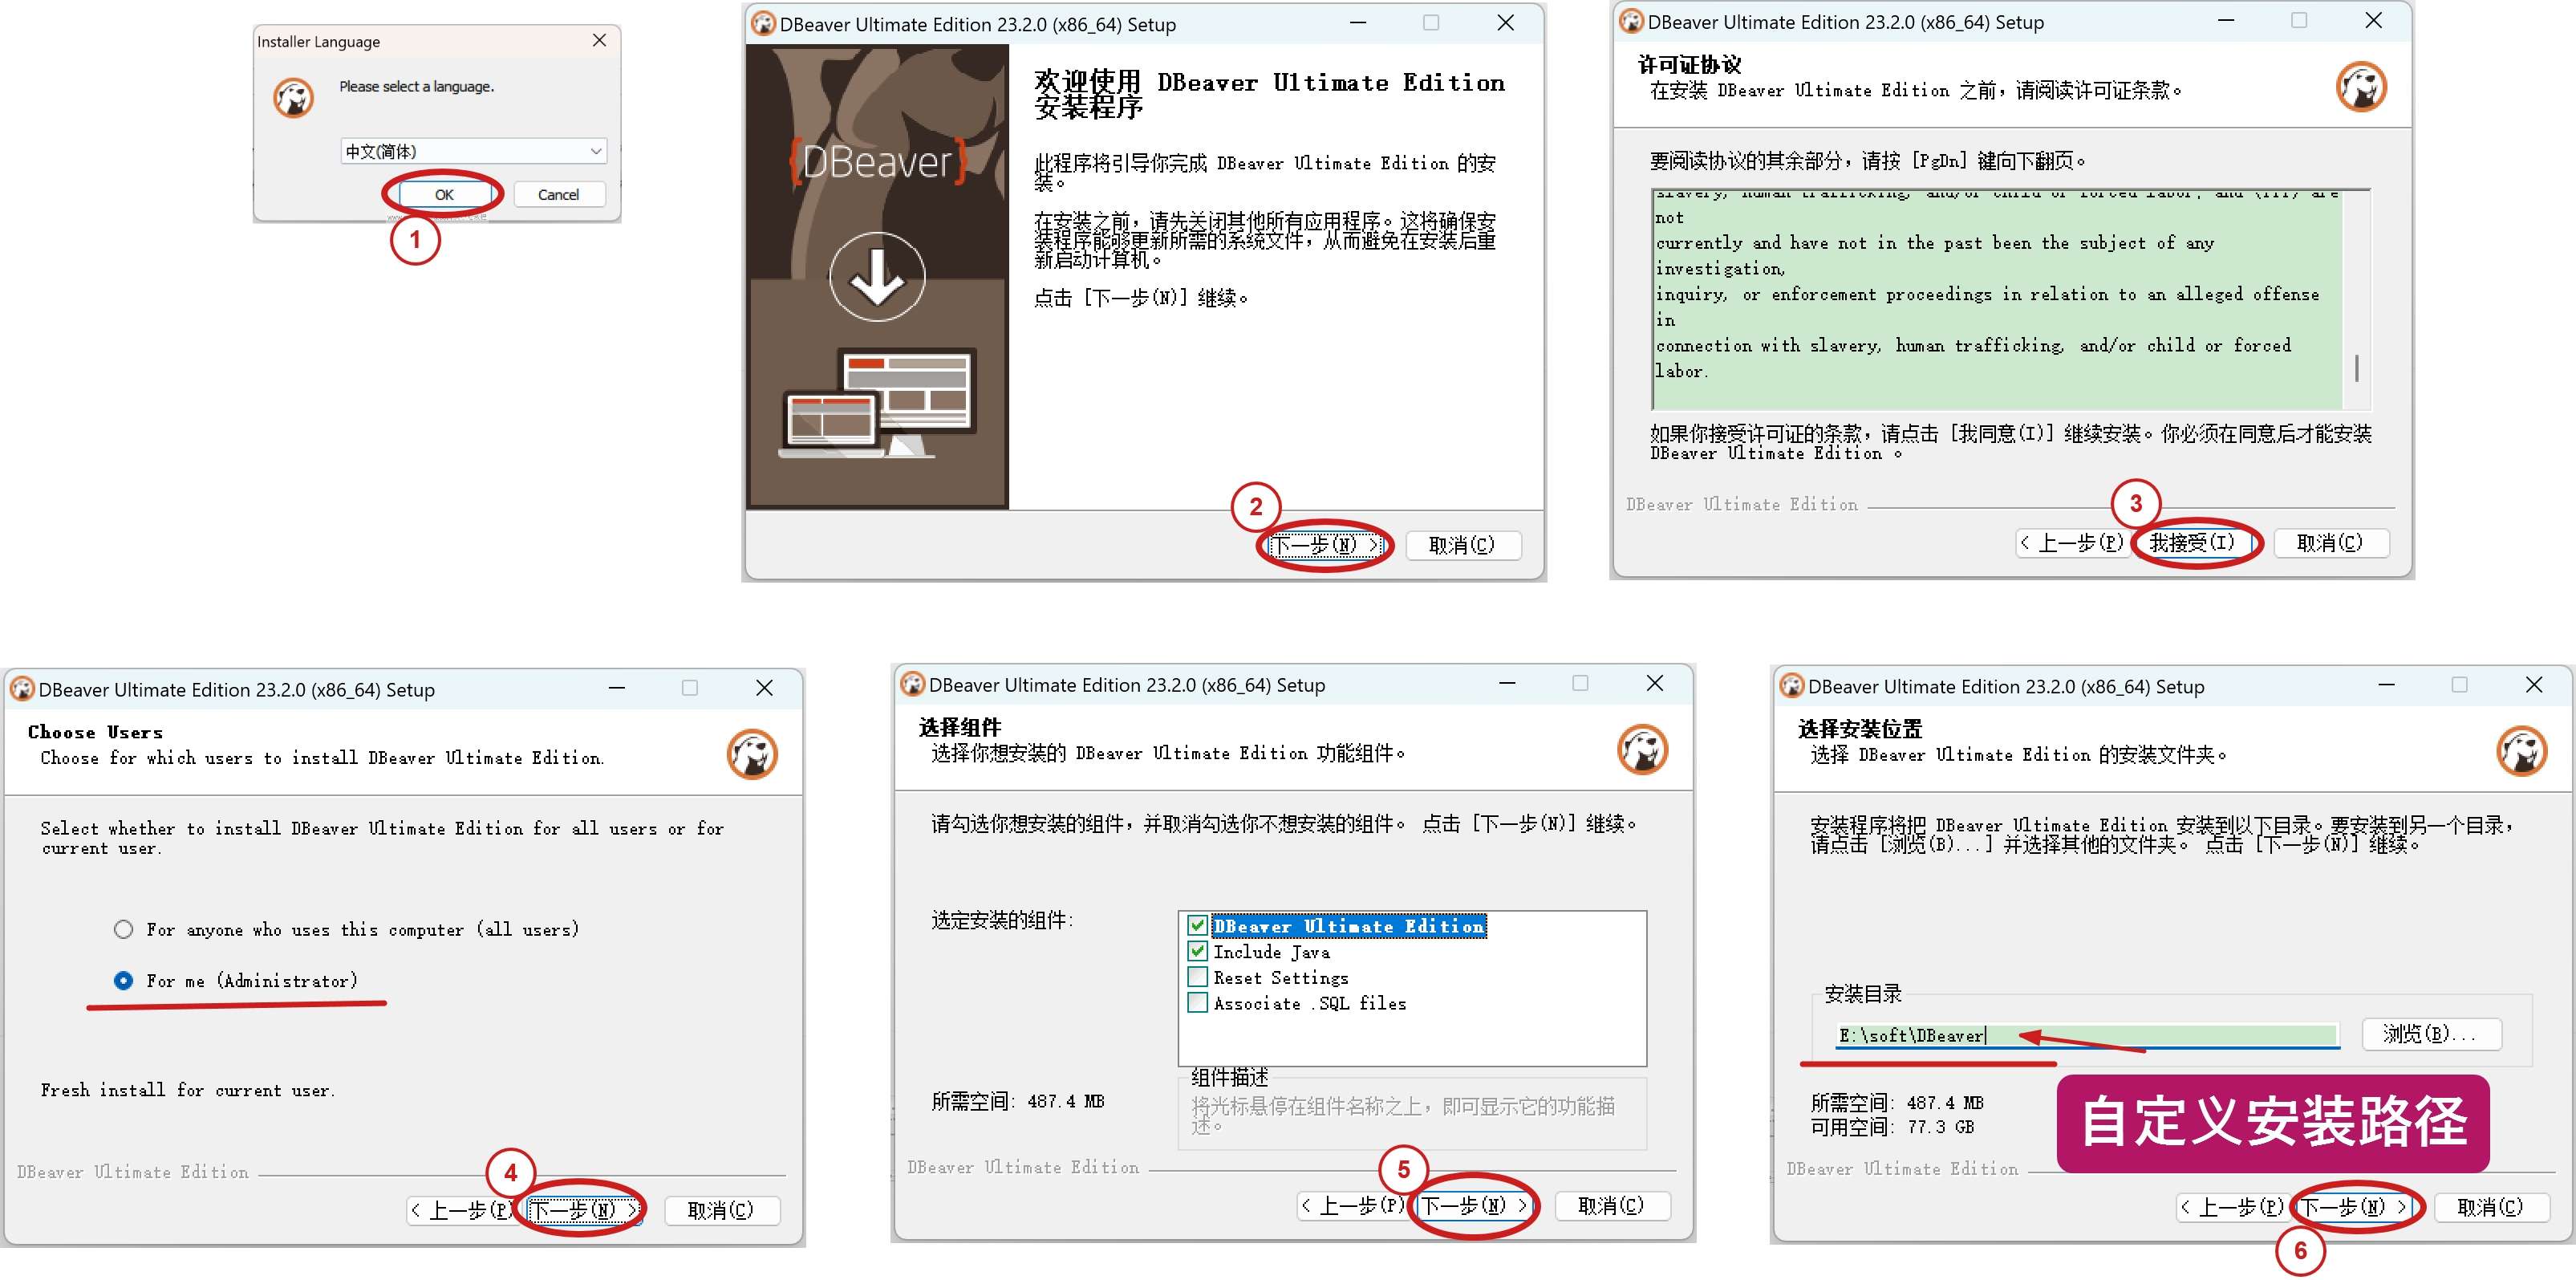Click the '所需空间: 487.4 MB' text in 选择组件 window
The width and height of the screenshot is (2576, 1280).
coord(1018,1102)
